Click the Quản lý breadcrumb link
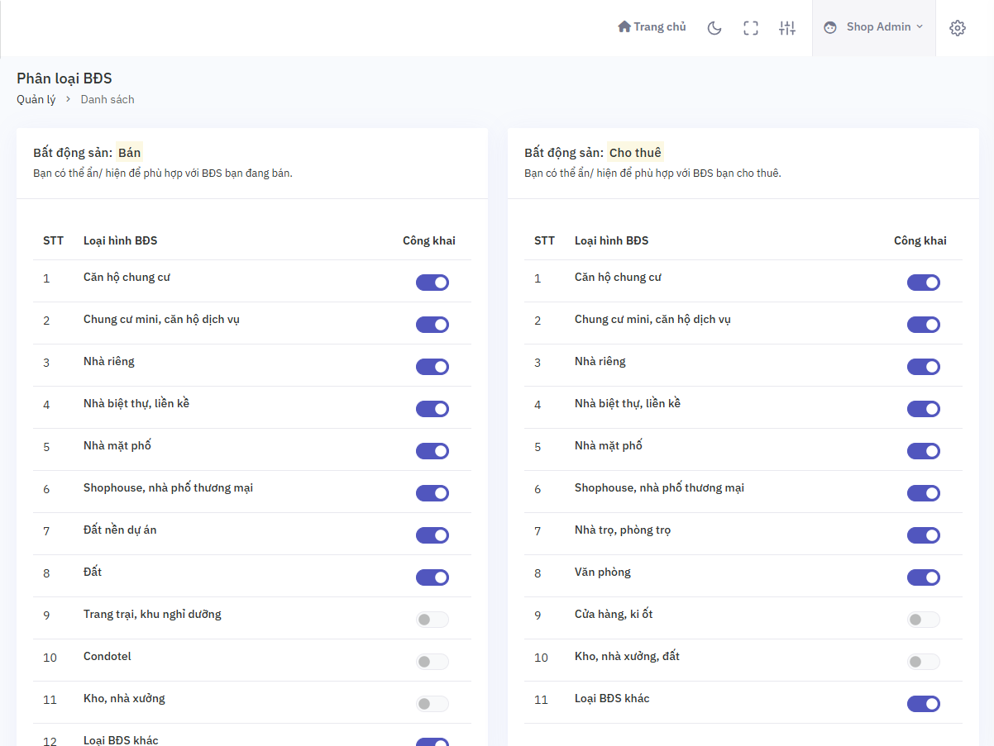 (36, 100)
